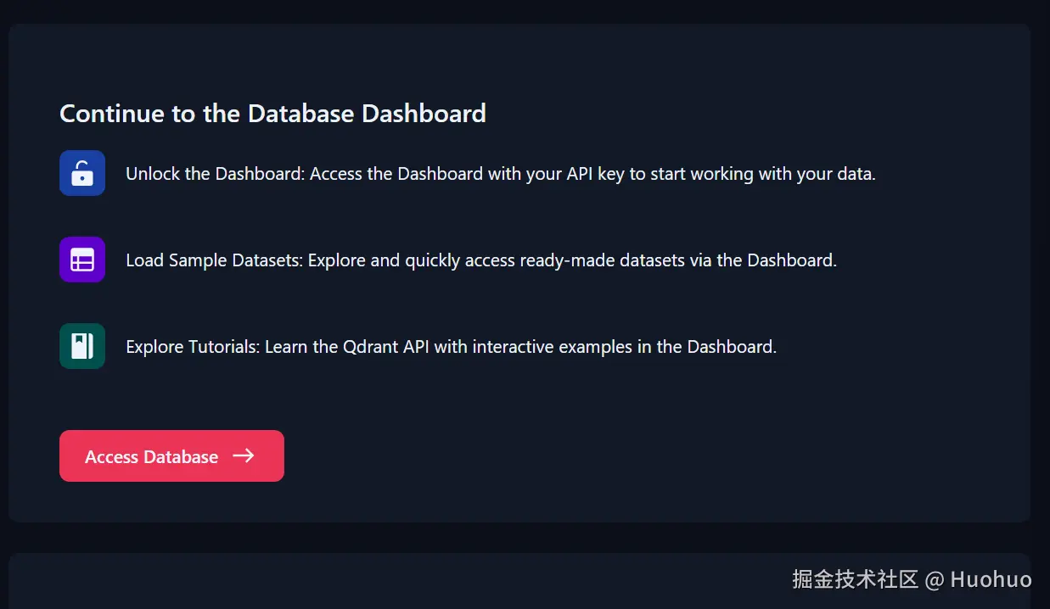Screen dimensions: 1050x609
Task: Click the arrow icon inside Access Database button
Action: tap(244, 456)
